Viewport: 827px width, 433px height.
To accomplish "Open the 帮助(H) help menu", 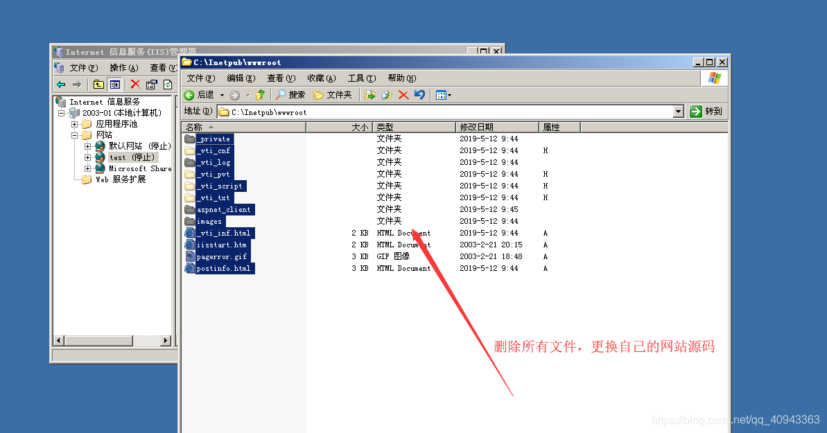I will 402,78.
